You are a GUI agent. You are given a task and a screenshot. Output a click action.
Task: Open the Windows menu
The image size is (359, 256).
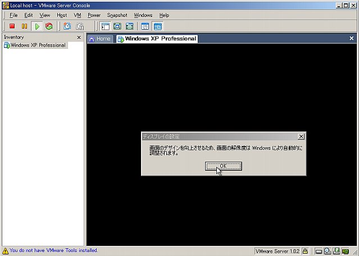(143, 15)
